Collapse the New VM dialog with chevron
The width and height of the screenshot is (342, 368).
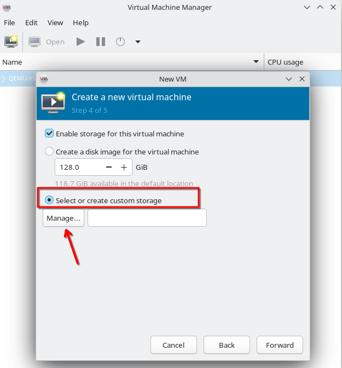coord(289,79)
